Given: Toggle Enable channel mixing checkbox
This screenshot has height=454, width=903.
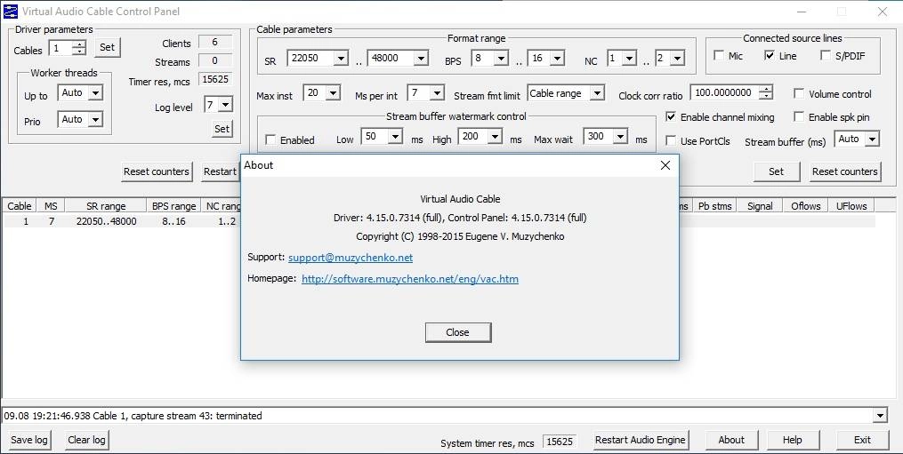Looking at the screenshot, I should 670,116.
